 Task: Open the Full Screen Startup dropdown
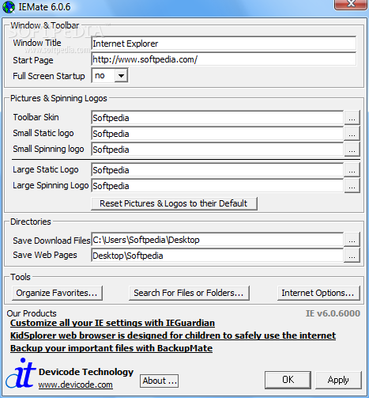point(121,76)
